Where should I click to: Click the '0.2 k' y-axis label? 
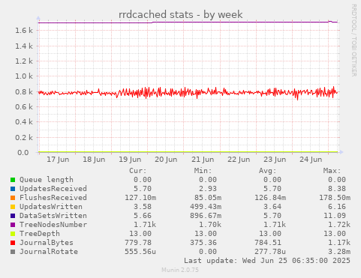point(24,137)
